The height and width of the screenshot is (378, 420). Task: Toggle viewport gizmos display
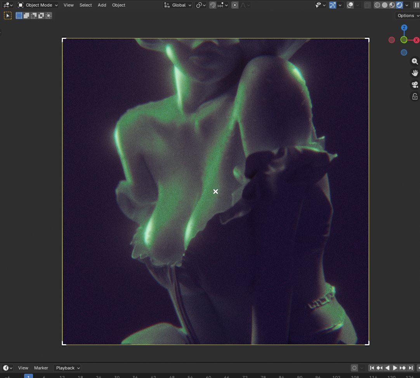click(332, 5)
